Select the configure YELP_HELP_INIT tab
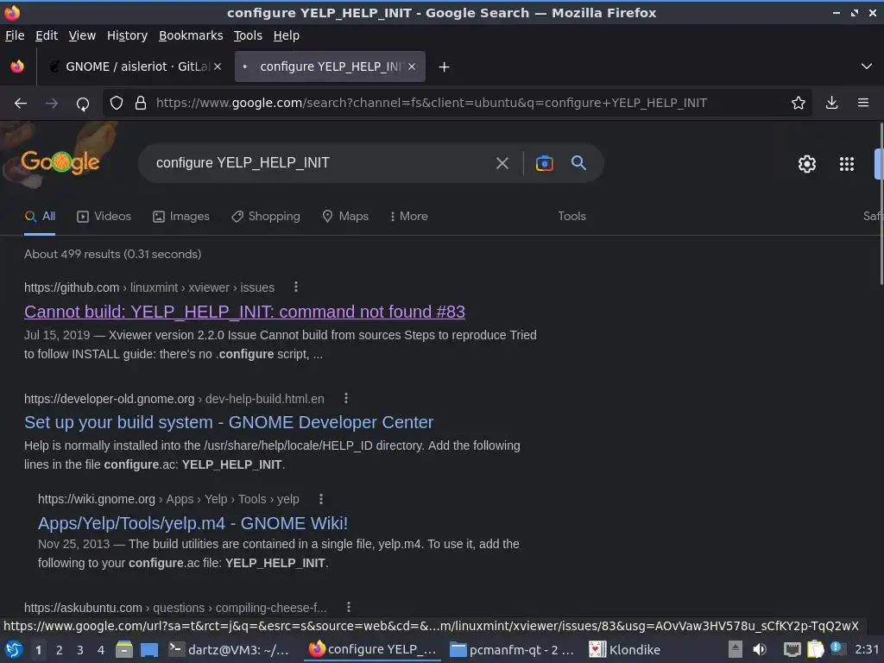The image size is (884, 663). pyautogui.click(x=330, y=66)
